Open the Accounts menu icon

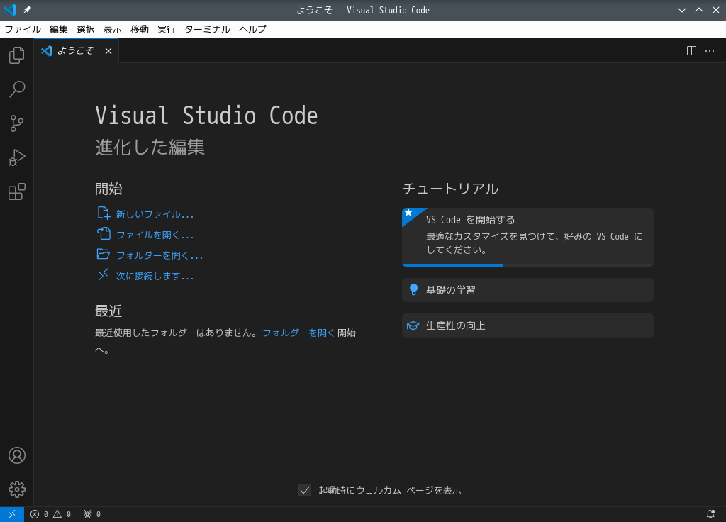[17, 455]
